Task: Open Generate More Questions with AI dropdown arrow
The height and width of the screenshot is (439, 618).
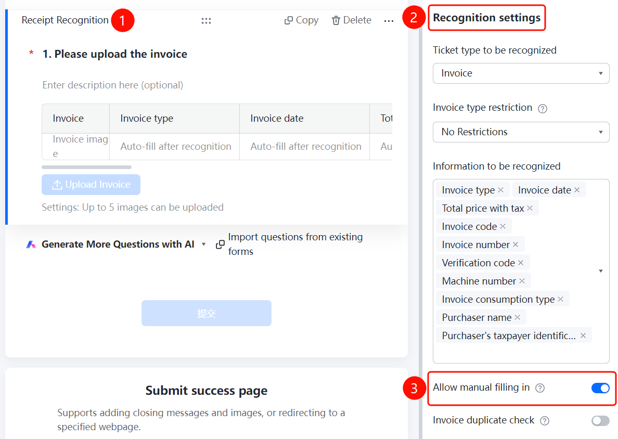Action: point(204,244)
